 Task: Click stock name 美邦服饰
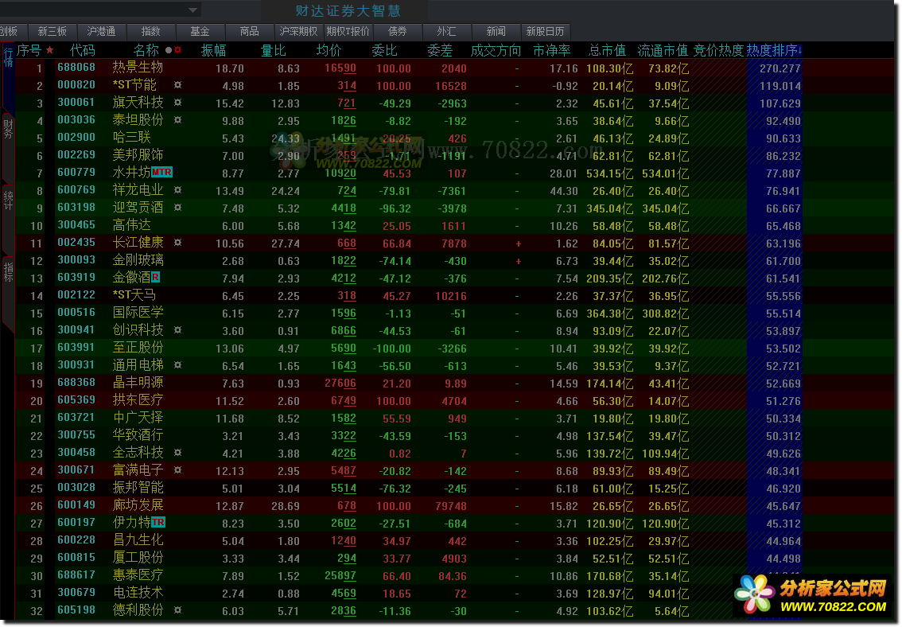[138, 154]
